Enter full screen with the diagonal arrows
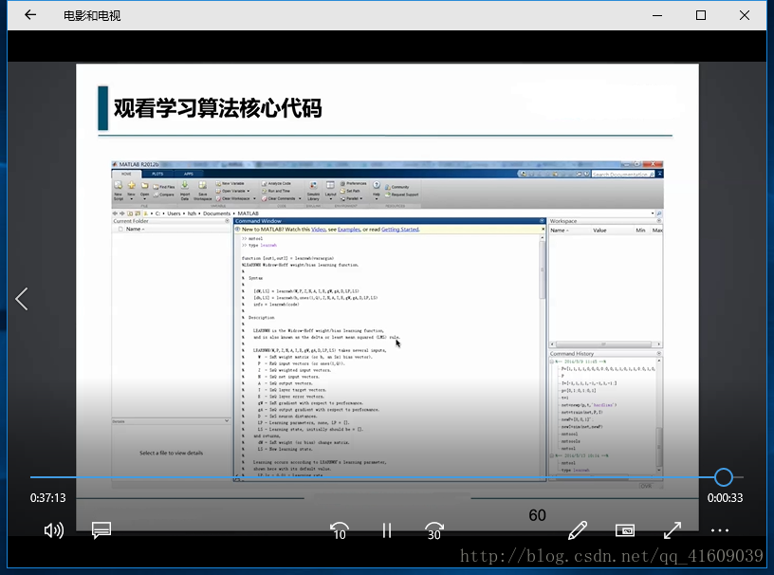Screen dimensions: 774x575 click(x=673, y=530)
